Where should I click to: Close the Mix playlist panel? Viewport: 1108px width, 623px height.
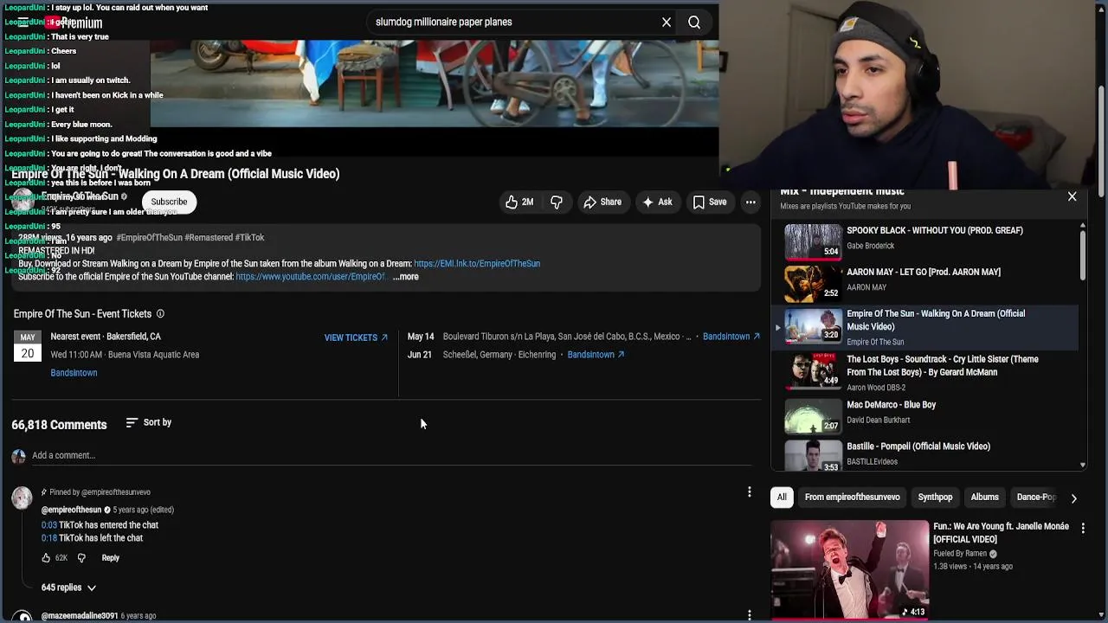(x=1072, y=196)
